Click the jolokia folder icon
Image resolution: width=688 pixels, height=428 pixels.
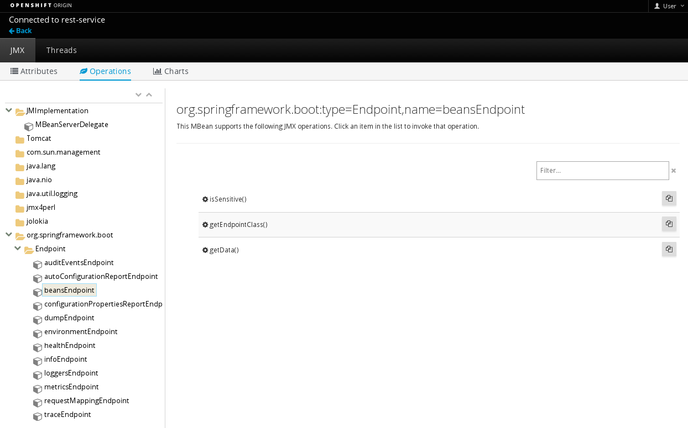click(x=20, y=222)
